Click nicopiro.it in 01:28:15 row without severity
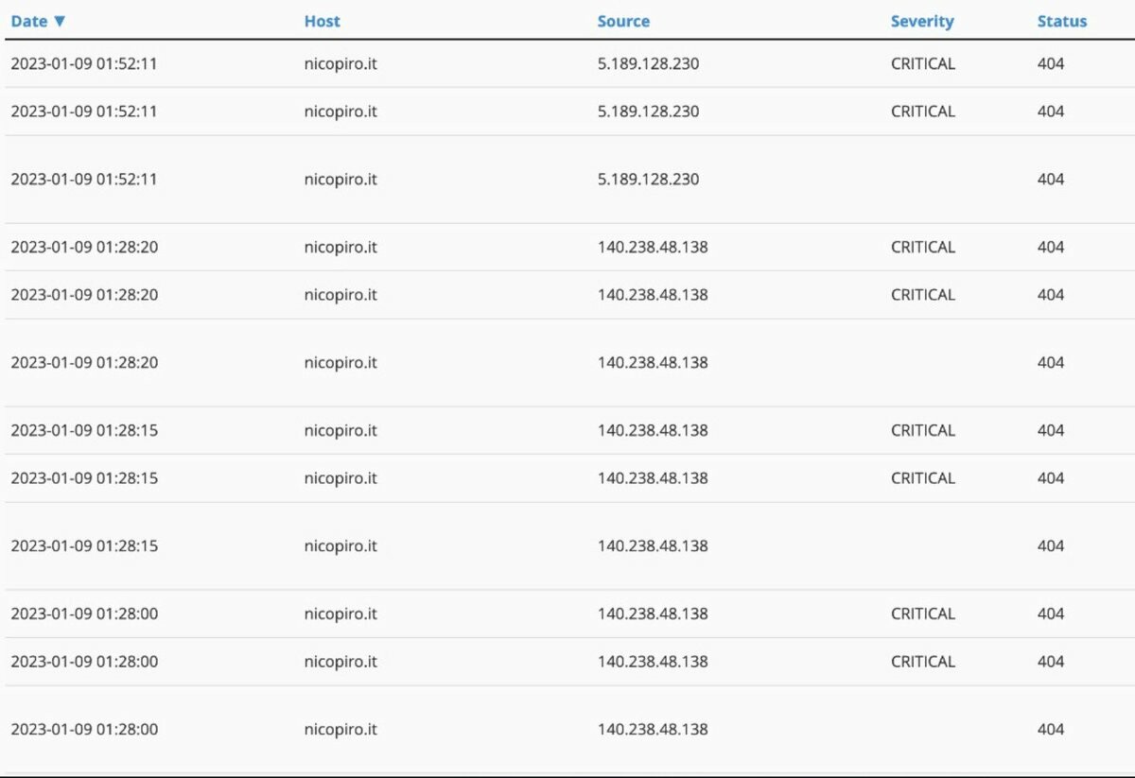This screenshot has width=1135, height=778. click(340, 545)
